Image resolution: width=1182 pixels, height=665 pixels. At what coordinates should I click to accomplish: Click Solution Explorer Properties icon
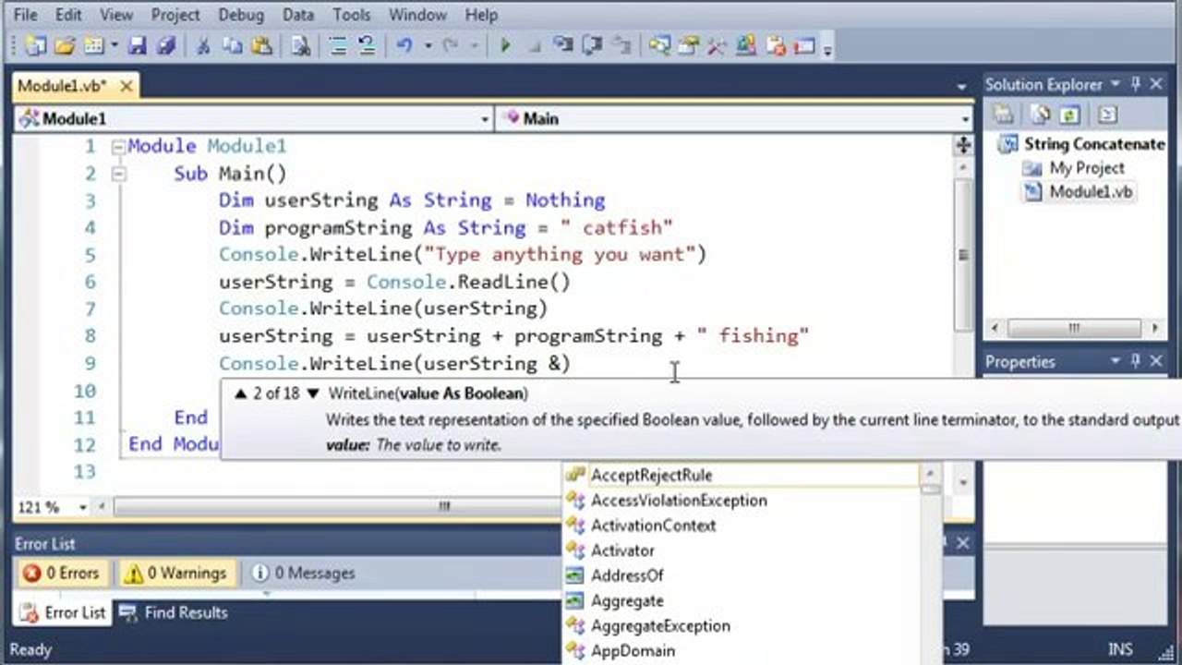tap(1004, 115)
